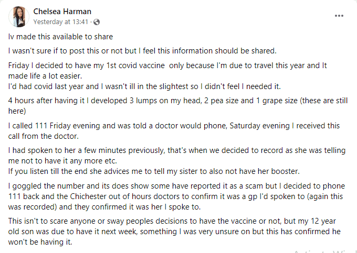Click the line 'I'd had covid last year'
357x253 pixels.
click(144, 86)
